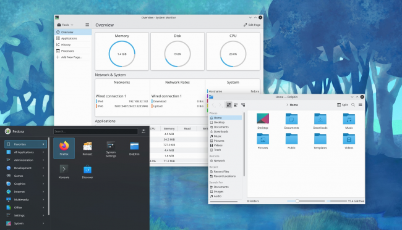Open the Tools dropdown in System Monitor
Screen dimensions: 402x230
point(66,25)
